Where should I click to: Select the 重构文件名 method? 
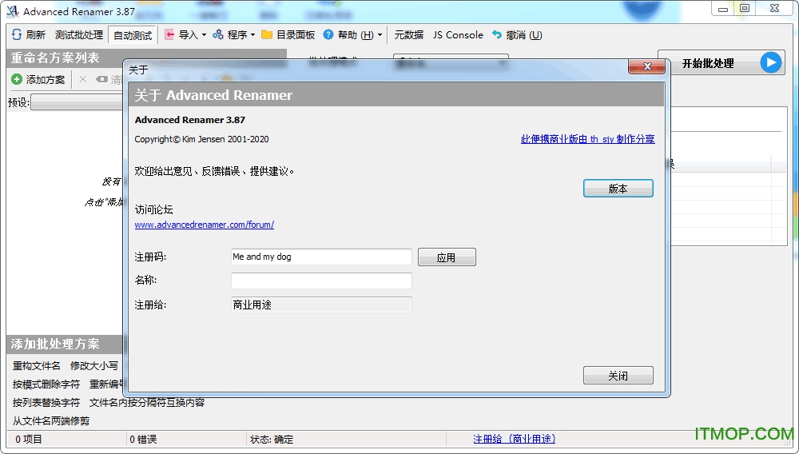pyautogui.click(x=37, y=366)
